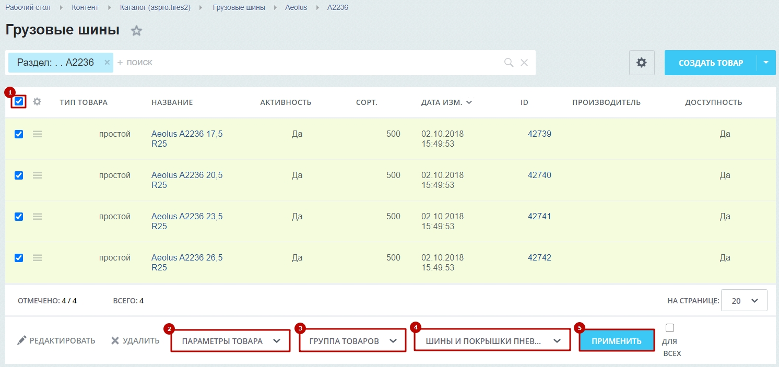Screen dimensions: 779x367
Task: Open product 'Aeolus A2236 23,5 R25'
Action: pyautogui.click(x=187, y=221)
